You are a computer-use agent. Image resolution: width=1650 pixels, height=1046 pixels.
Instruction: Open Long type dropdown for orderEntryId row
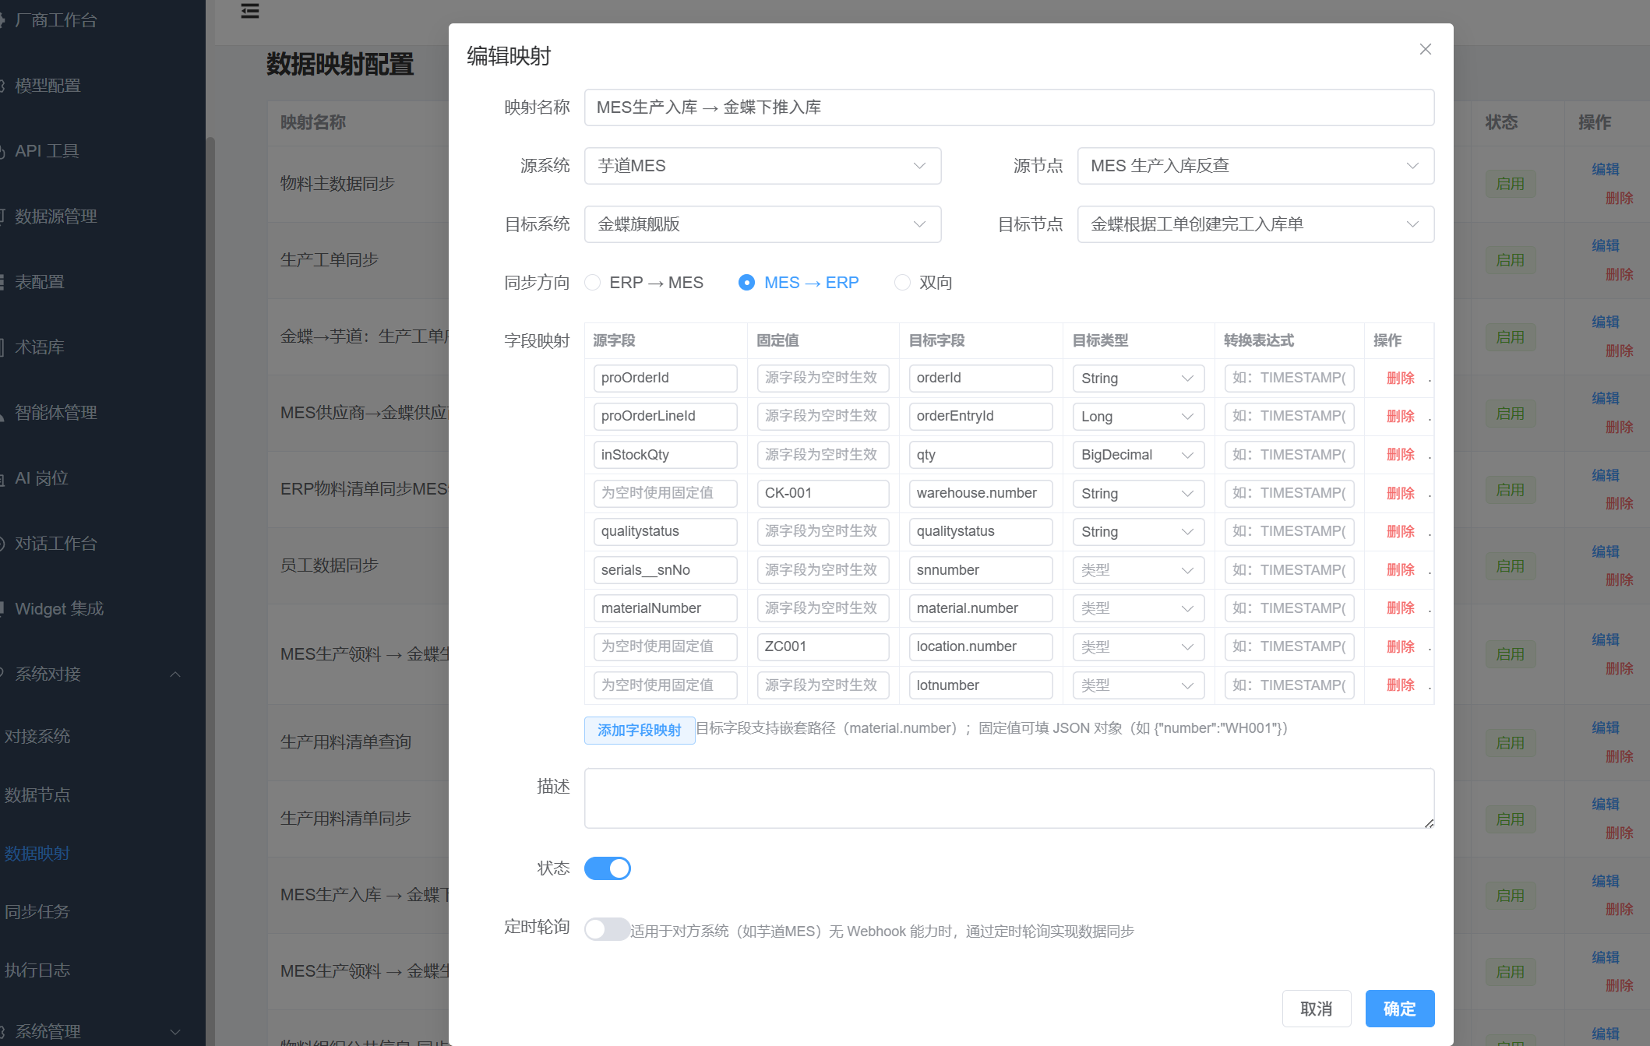pyautogui.click(x=1138, y=417)
